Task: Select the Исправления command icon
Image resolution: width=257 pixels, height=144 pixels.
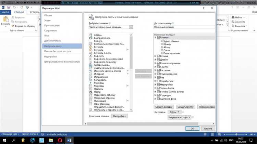Action: (x=91, y=77)
